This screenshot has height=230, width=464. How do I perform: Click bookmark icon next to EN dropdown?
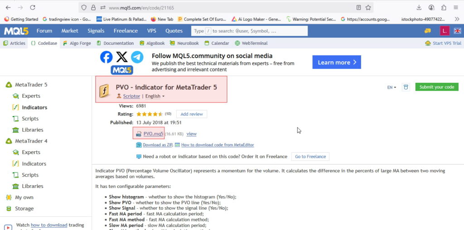406,87
